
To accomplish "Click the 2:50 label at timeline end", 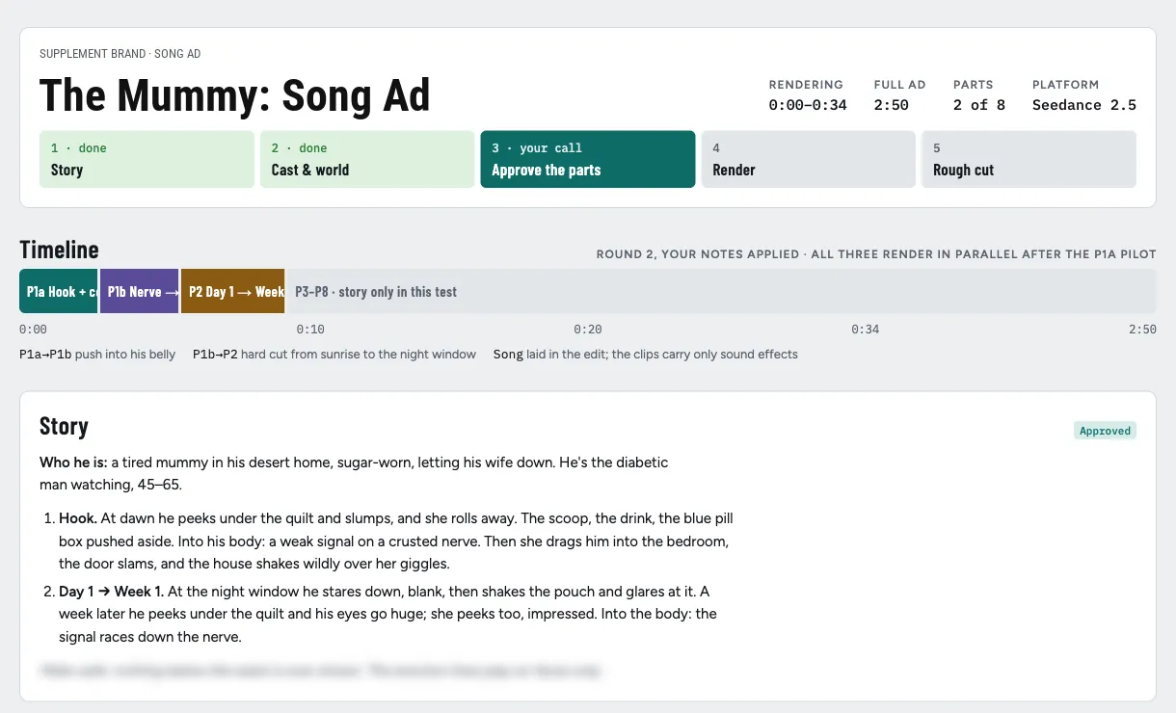I will (1142, 330).
